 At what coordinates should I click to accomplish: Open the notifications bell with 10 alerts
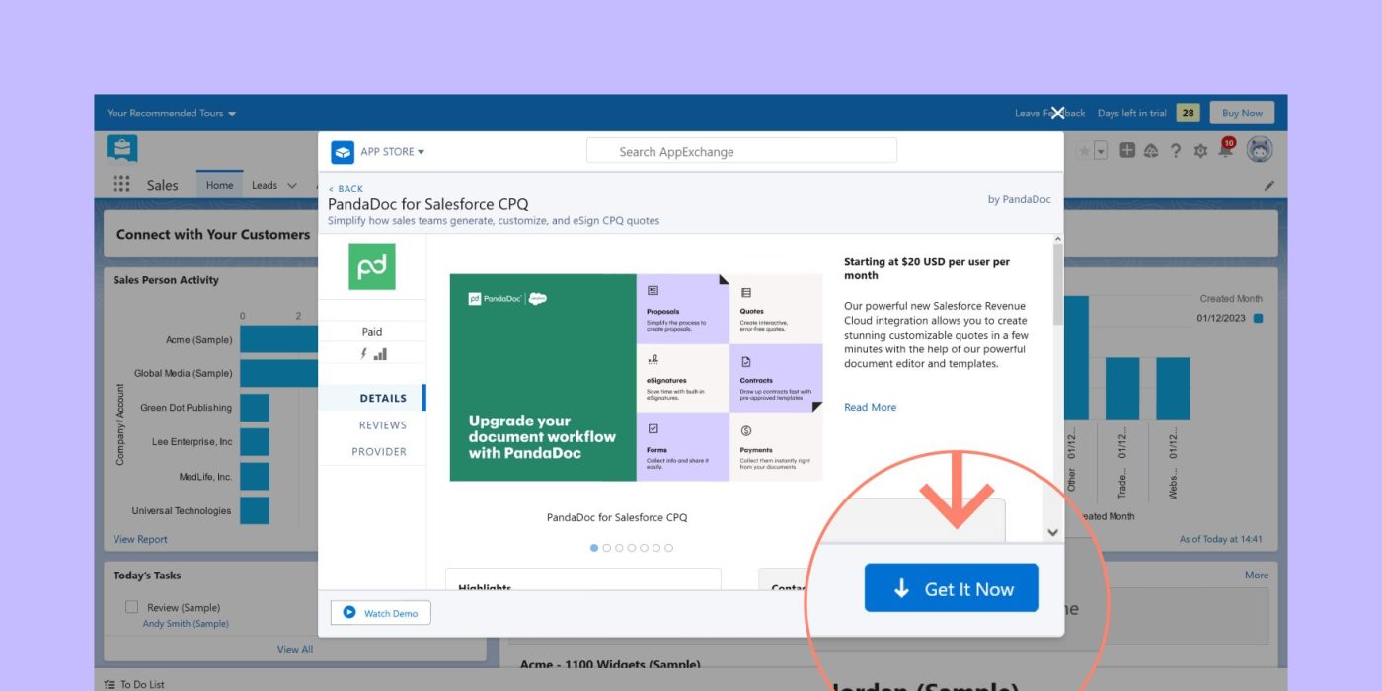click(1226, 151)
